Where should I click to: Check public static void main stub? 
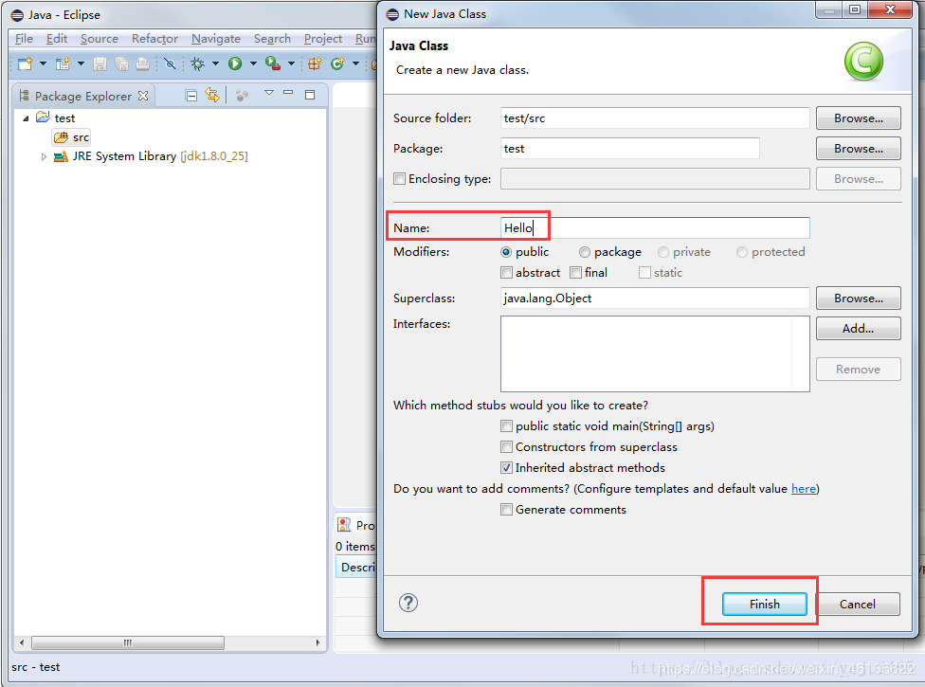pyautogui.click(x=506, y=425)
